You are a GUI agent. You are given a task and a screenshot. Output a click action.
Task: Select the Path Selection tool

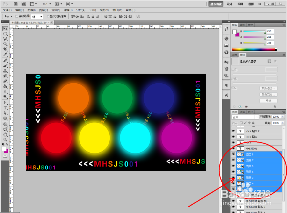click(5, 113)
